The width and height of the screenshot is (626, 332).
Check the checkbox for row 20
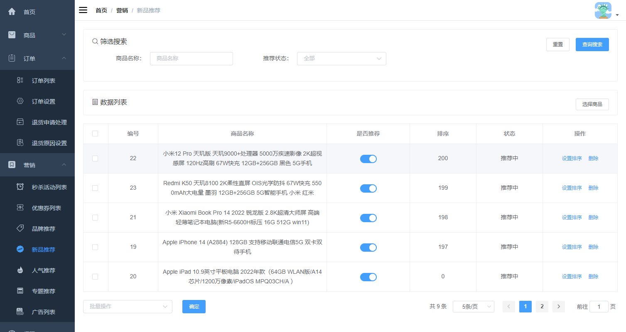pos(95,277)
